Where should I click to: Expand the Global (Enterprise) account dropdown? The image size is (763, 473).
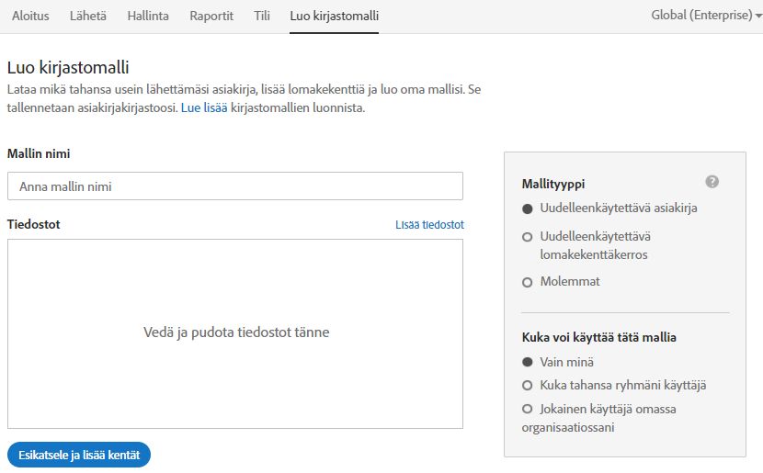pyautogui.click(x=706, y=15)
